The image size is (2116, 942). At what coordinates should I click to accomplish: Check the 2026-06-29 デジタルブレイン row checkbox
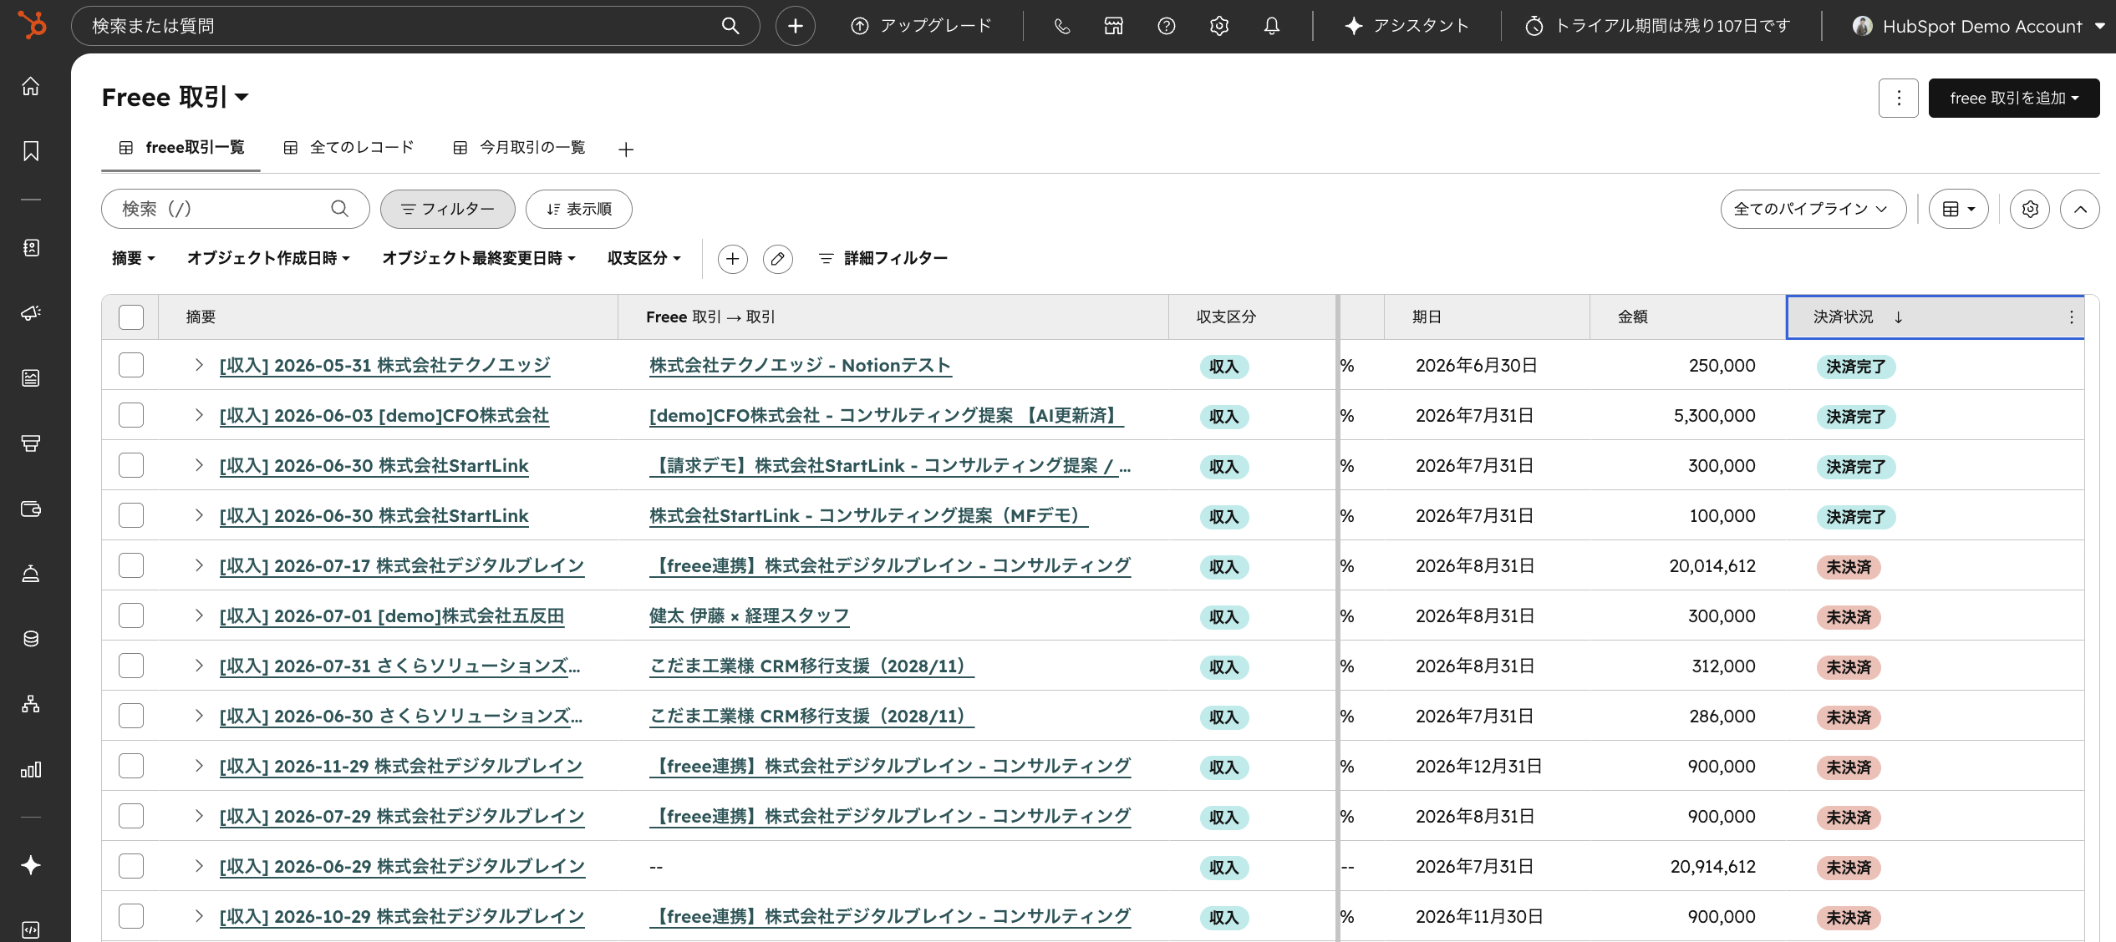[131, 866]
